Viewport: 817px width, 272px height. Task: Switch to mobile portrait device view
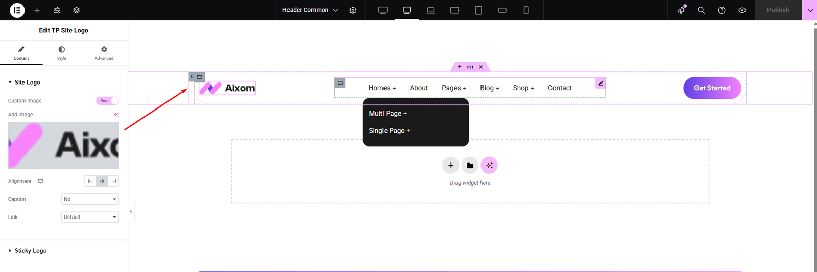click(x=526, y=10)
